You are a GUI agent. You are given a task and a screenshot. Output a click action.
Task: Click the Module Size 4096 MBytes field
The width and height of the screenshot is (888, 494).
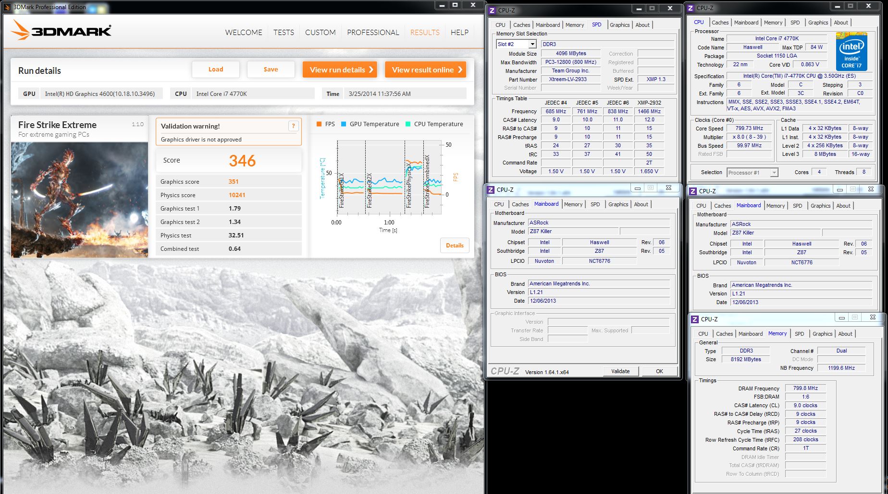(x=570, y=53)
